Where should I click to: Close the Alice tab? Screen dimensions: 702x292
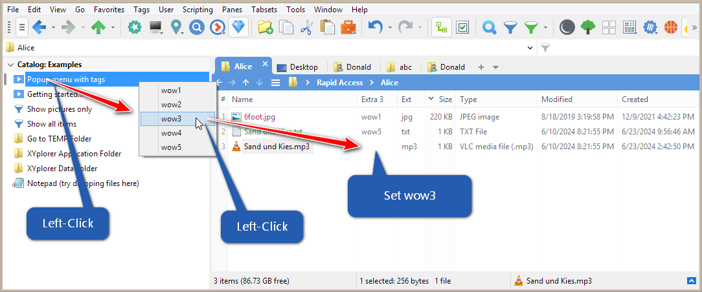point(265,64)
